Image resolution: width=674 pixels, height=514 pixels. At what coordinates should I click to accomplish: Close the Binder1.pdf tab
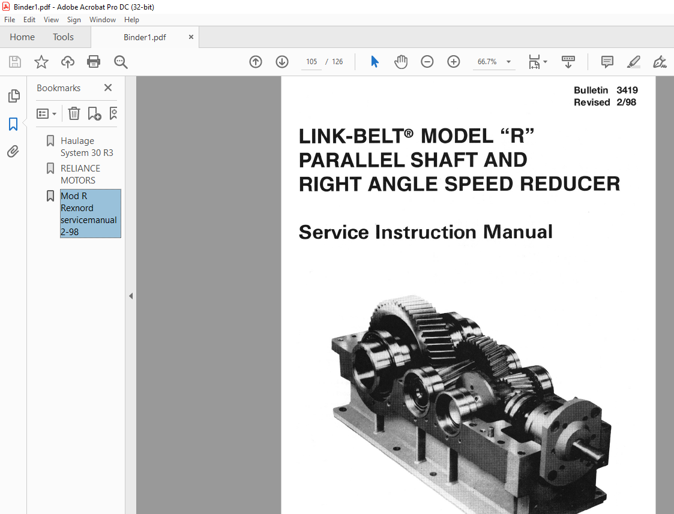coord(191,37)
